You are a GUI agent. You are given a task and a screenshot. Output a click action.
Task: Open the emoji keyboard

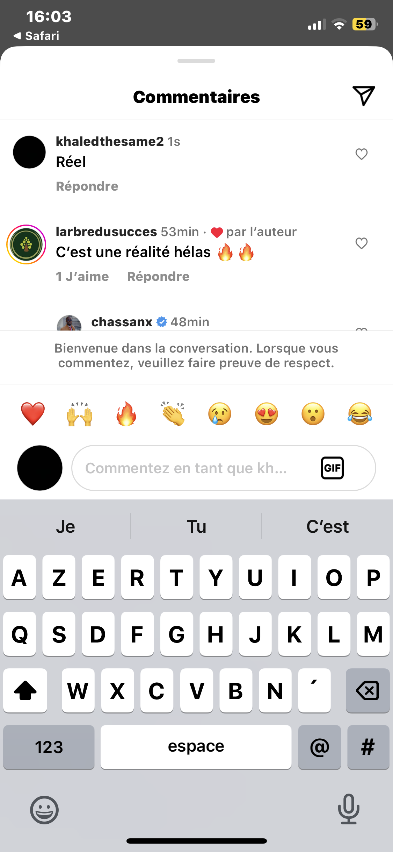pyautogui.click(x=44, y=810)
